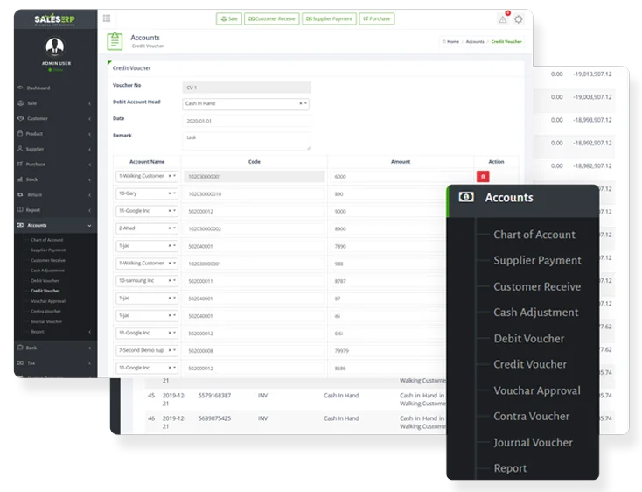Screen dimensions: 642x492
Task: Click the money icon in Accounts popup header
Action: (x=466, y=198)
